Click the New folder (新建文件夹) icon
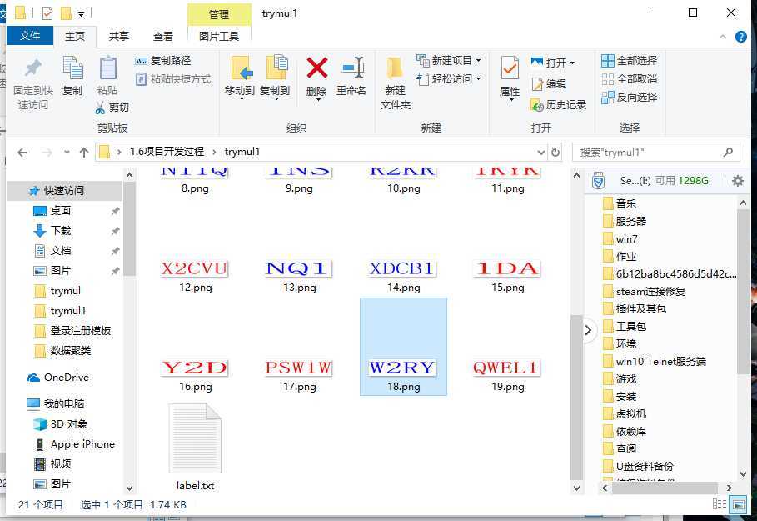 [x=395, y=68]
